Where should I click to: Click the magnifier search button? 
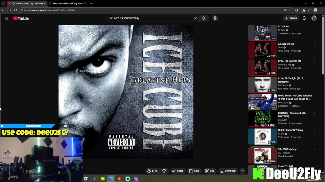[x=204, y=18]
